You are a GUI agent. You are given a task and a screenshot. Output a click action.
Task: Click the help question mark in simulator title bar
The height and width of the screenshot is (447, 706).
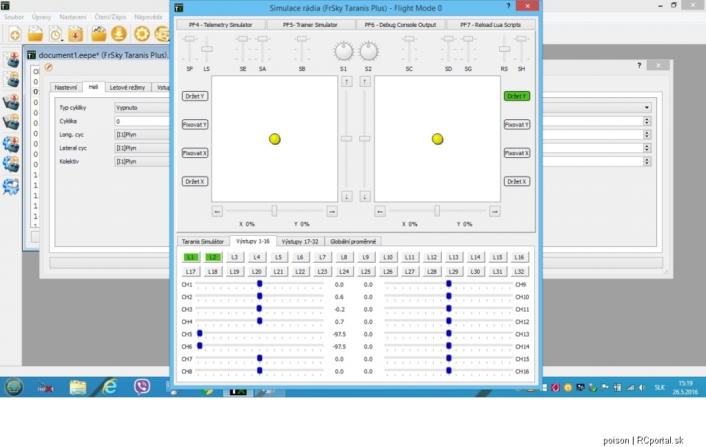click(508, 6)
